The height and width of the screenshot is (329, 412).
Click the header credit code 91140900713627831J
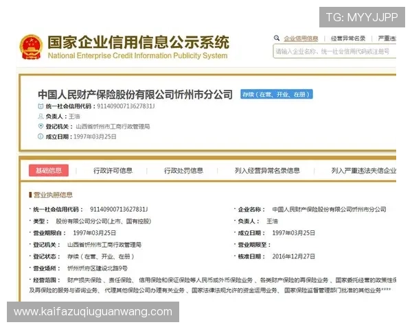(x=126, y=106)
